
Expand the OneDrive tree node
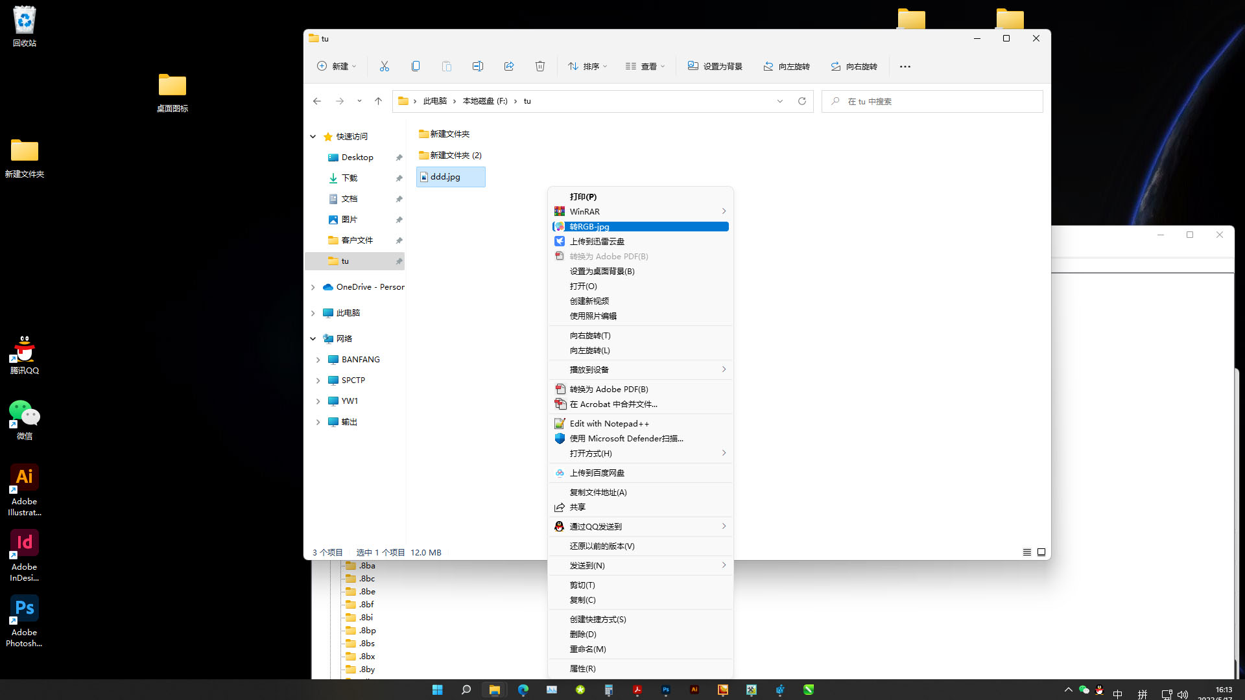[313, 287]
